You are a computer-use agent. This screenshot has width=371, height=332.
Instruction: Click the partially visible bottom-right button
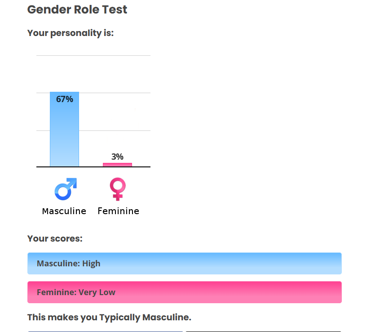pyautogui.click(x=263, y=331)
